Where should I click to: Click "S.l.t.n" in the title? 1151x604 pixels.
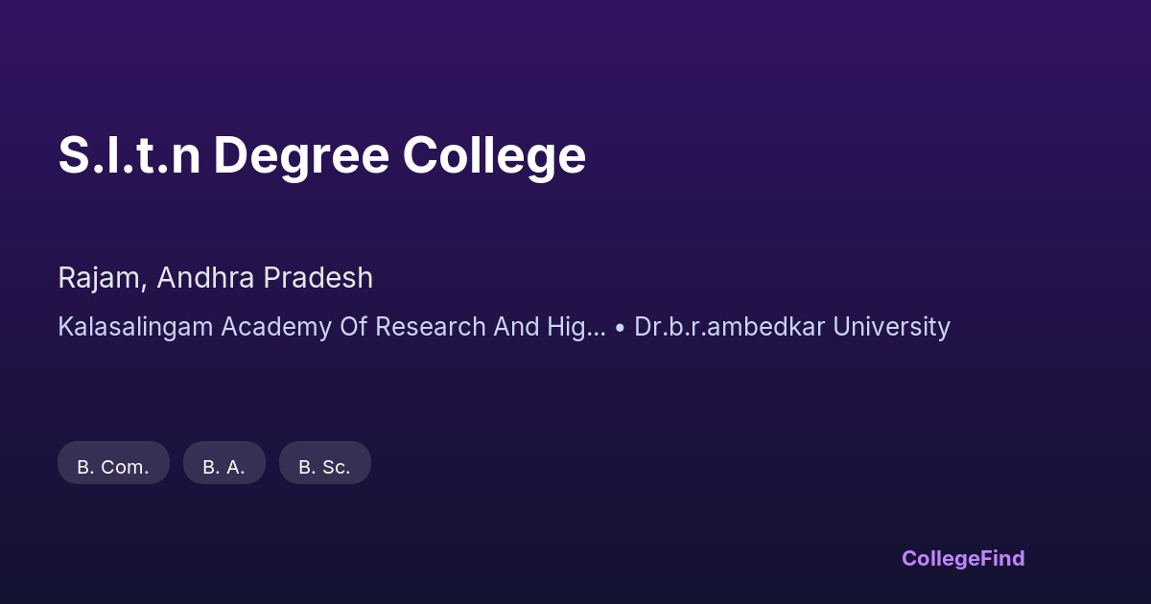click(x=129, y=155)
